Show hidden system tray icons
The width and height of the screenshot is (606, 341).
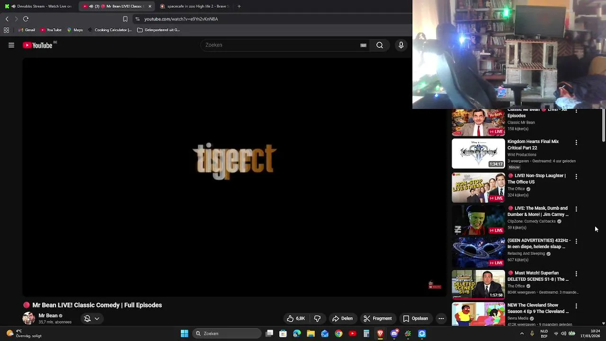click(x=522, y=333)
